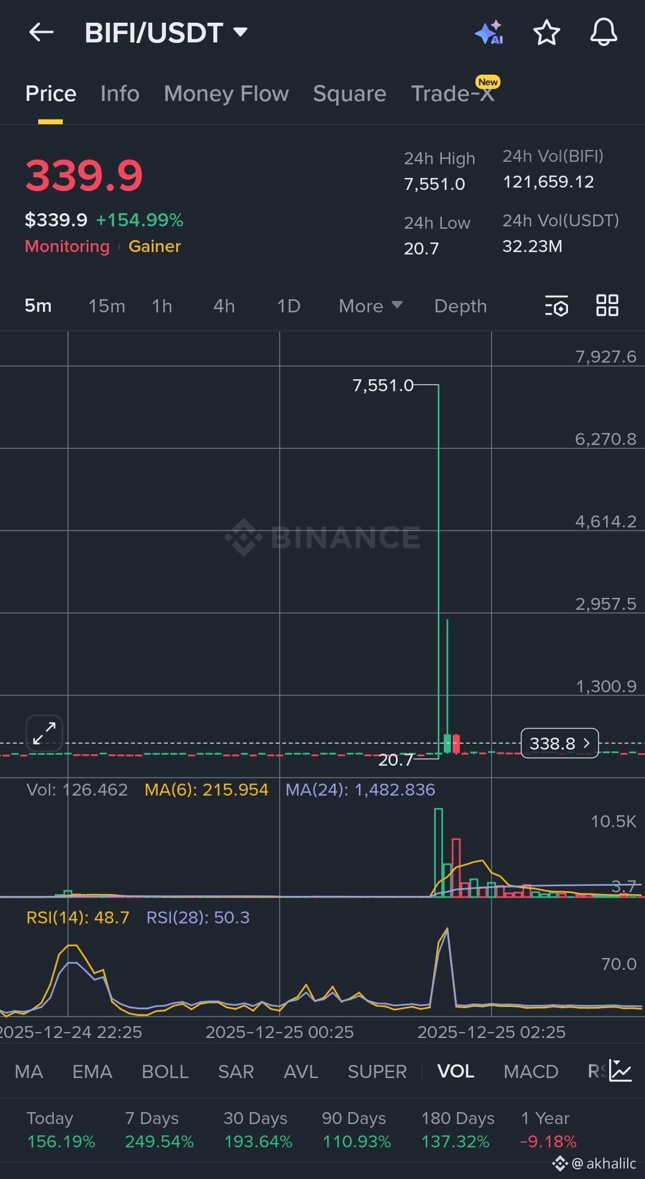Toggle the SAR indicator
Screen dimensions: 645x1179
[236, 1071]
